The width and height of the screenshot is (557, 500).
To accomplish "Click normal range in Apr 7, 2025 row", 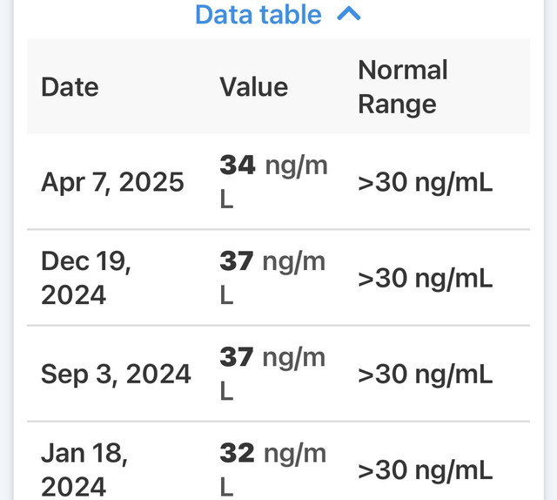I will 426,182.
